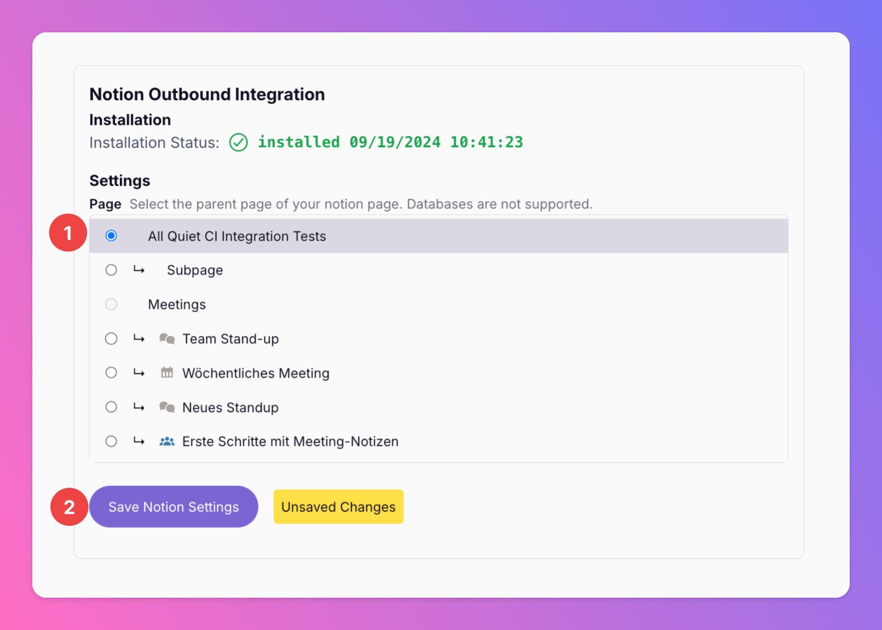Click the 'Team Stand-up' label text
Viewport: 882px width, 630px height.
click(230, 339)
